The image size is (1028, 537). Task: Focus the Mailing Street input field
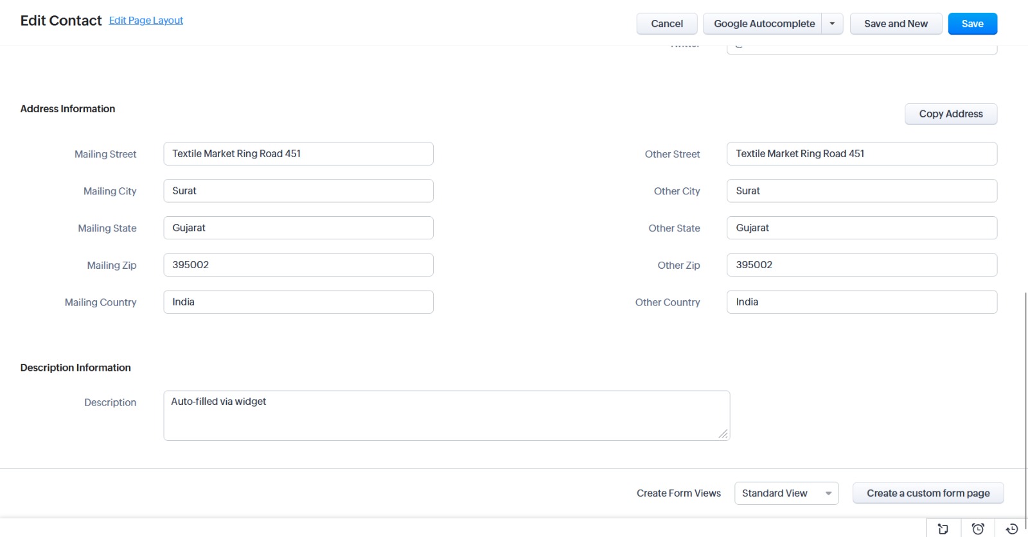298,154
